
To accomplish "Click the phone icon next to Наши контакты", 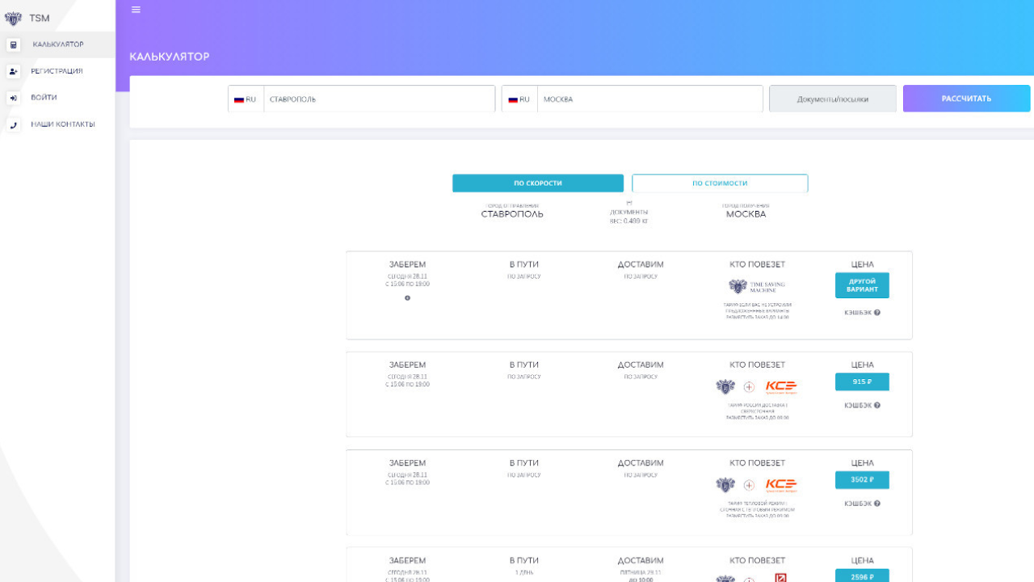I will pyautogui.click(x=13, y=124).
